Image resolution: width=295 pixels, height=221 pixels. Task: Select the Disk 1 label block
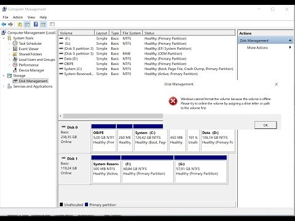(x=74, y=169)
